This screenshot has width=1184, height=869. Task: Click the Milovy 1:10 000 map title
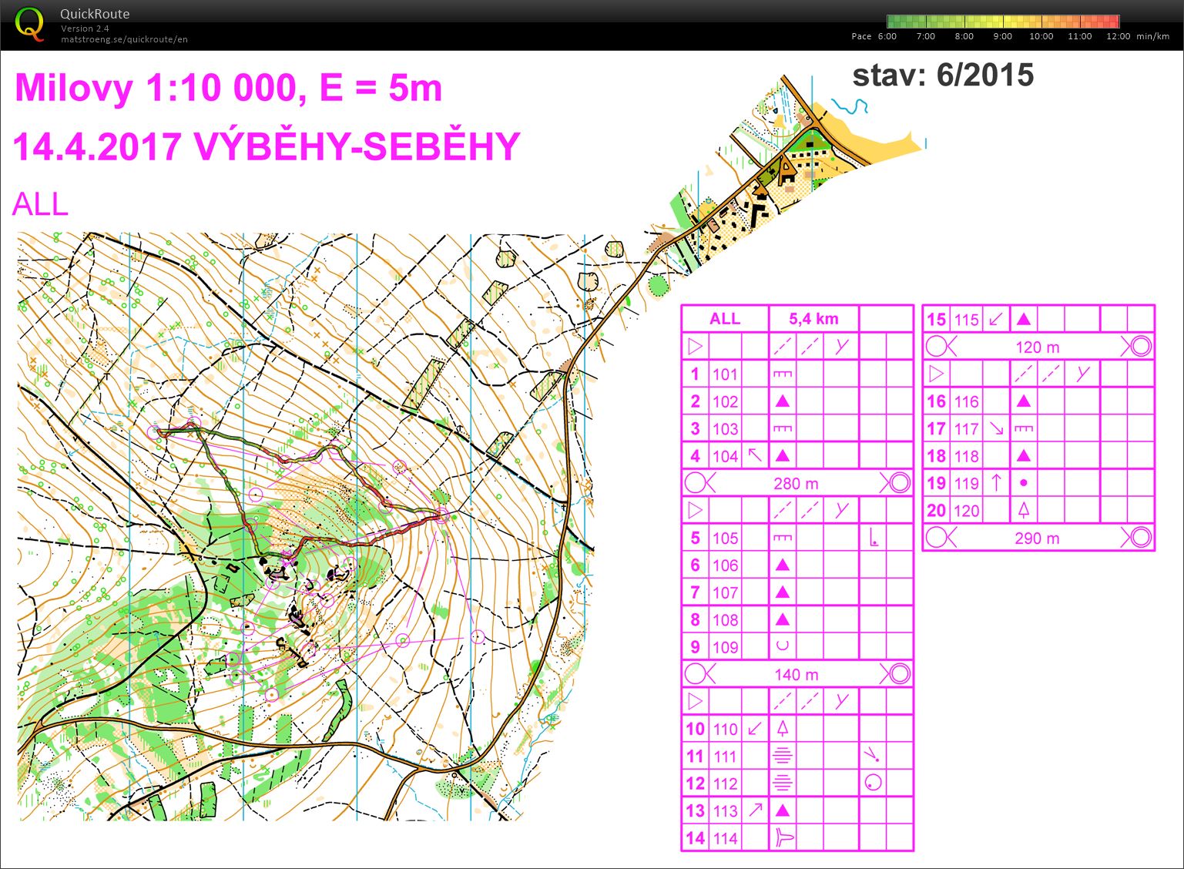pyautogui.click(x=228, y=88)
